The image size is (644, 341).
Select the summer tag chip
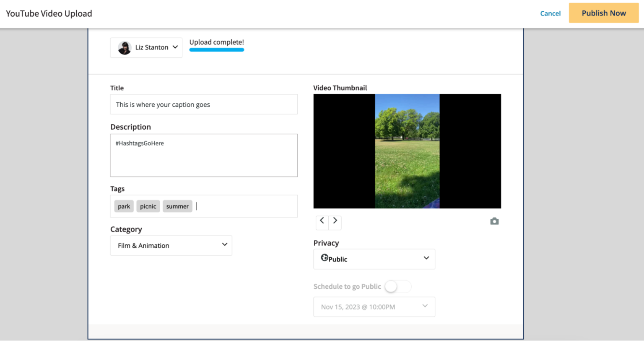177,206
